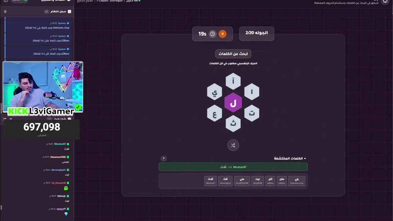Click the discovered word ثلل by LGBoss

click(270, 181)
